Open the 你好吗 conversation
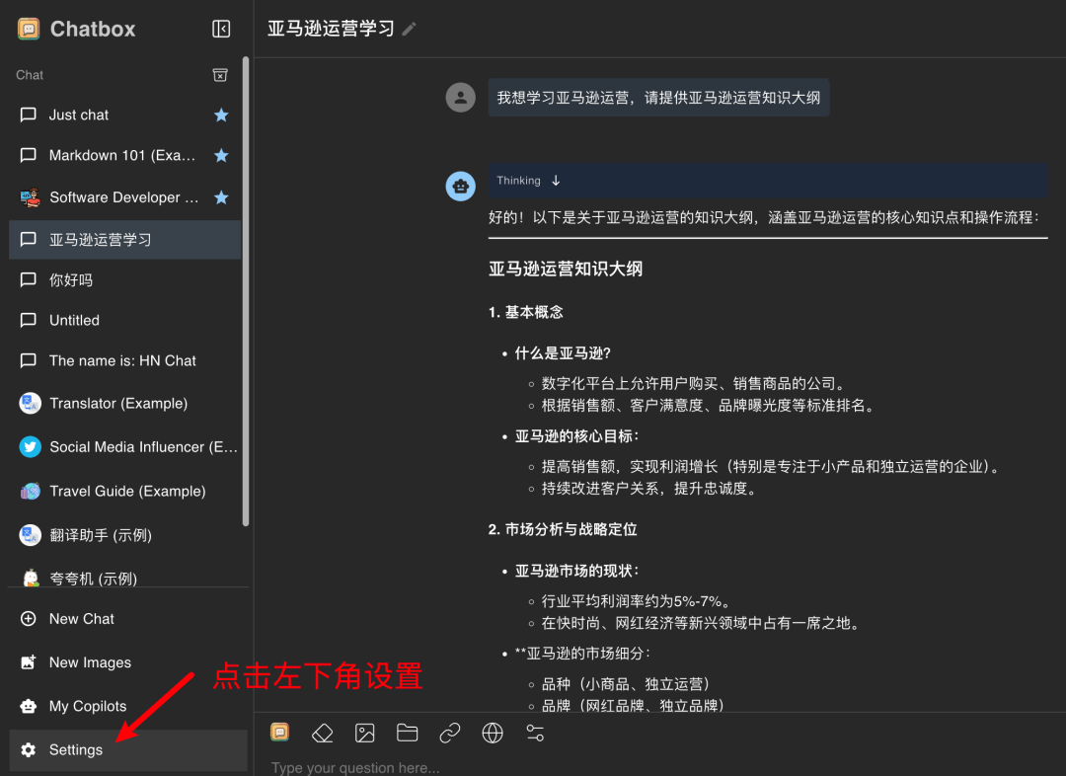 (x=125, y=280)
